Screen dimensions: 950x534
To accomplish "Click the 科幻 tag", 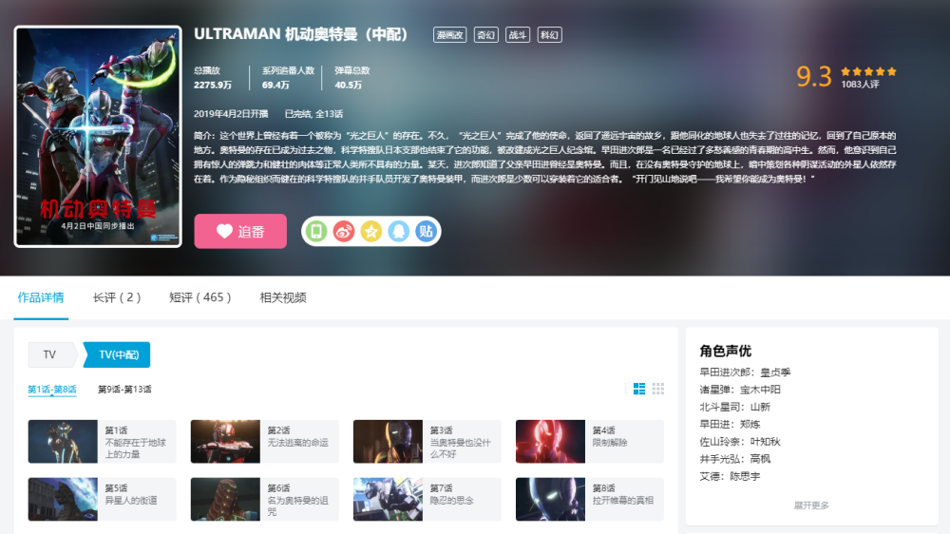I will (549, 35).
